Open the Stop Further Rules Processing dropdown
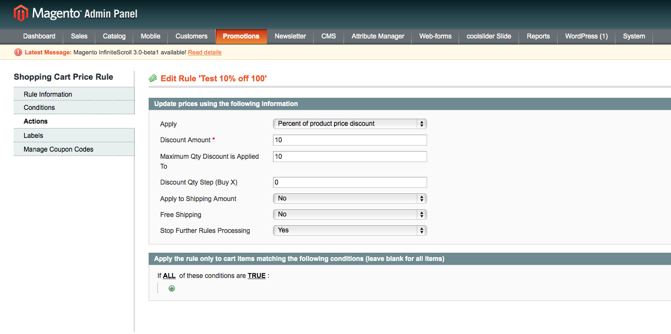 pyautogui.click(x=350, y=230)
